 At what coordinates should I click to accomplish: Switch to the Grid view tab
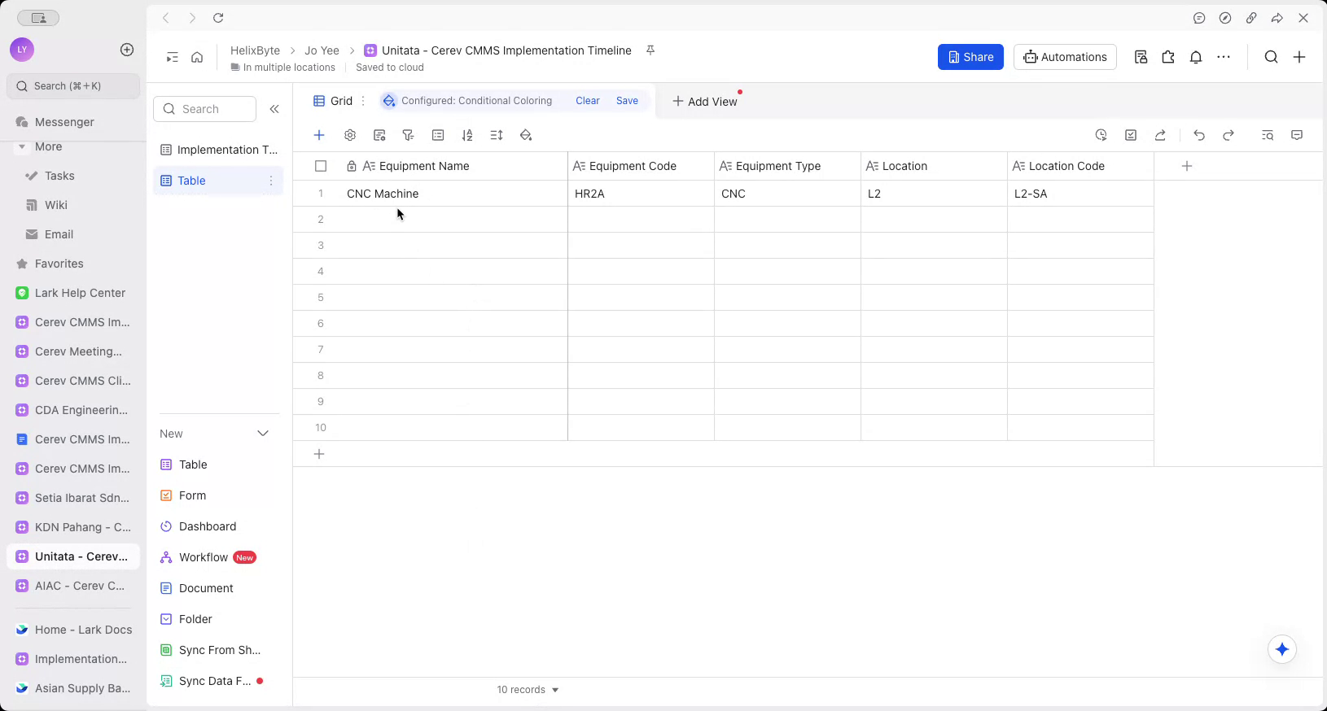tap(333, 101)
